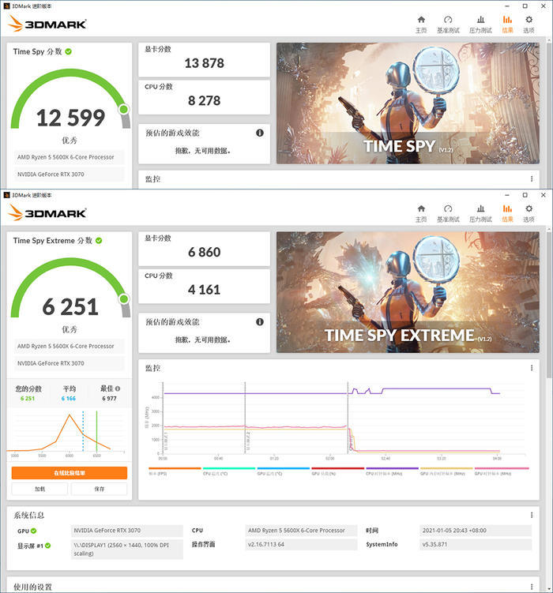The width and height of the screenshot is (553, 593).
Task: Click the info icon of 预估的游戏效能 in the Time Spy Extreme window
Action: click(259, 322)
